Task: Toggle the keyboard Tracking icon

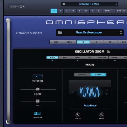Action: pos(37,114)
